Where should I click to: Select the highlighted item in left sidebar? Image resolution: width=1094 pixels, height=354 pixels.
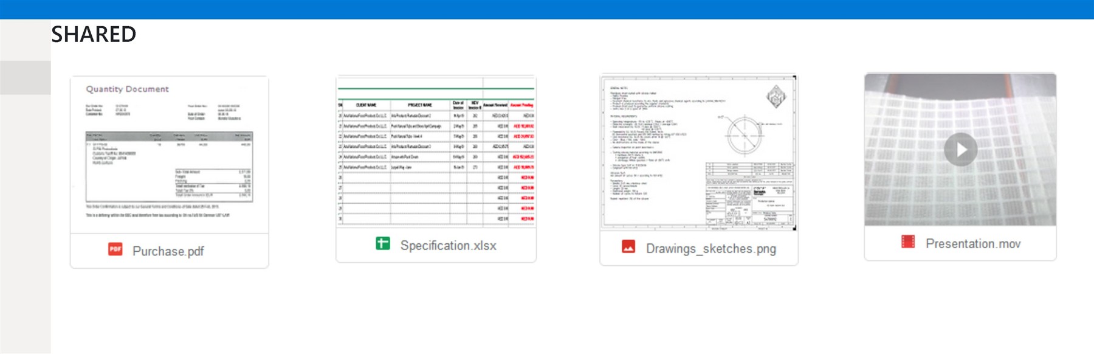25,77
